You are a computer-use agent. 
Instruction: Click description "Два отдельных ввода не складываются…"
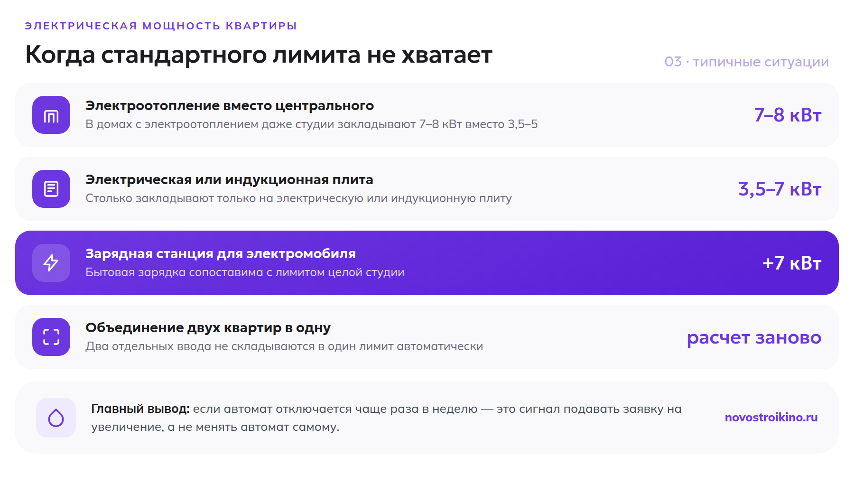[284, 346]
